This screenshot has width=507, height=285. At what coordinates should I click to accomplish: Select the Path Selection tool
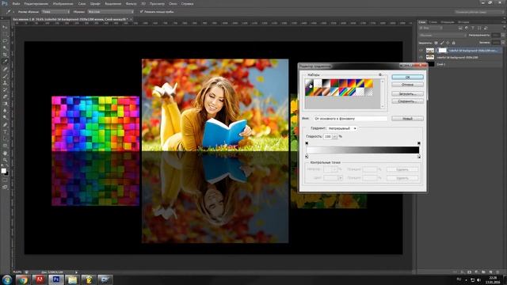pos(5,139)
